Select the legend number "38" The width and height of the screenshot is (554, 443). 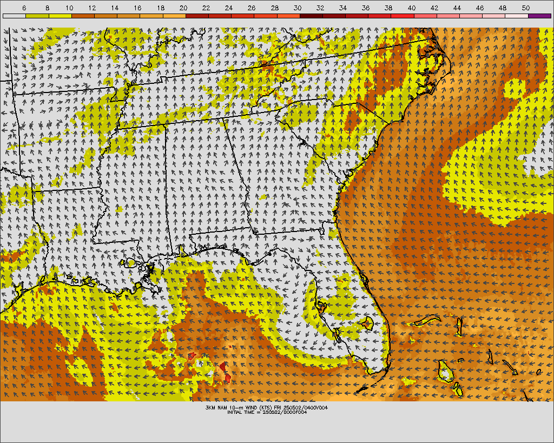pos(388,8)
